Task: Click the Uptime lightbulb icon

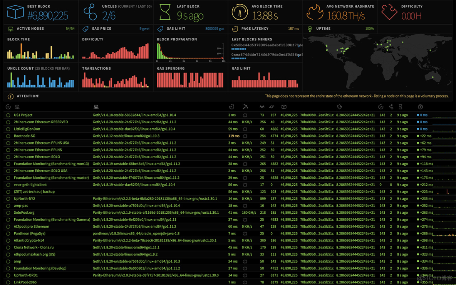Action: point(310,29)
